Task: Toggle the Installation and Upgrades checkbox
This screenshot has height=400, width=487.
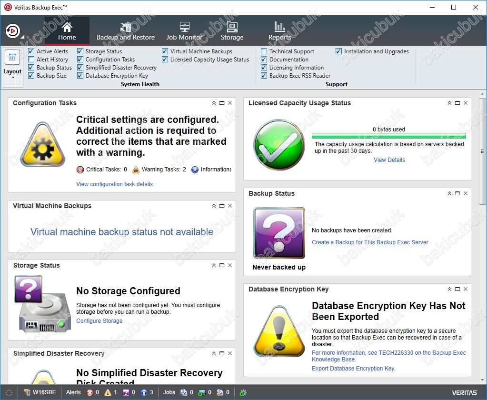Action: pos(338,51)
